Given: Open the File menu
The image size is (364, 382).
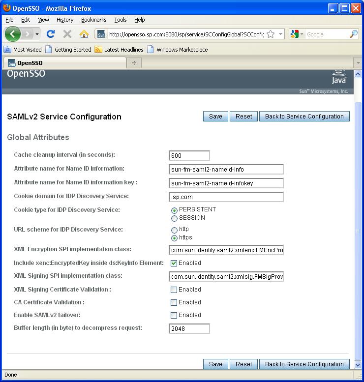Looking at the screenshot, I should [x=9, y=20].
